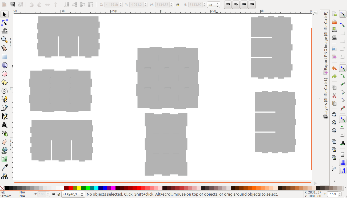Select the Calligraphy tool
The height and width of the screenshot is (198, 347).
pos(5,116)
